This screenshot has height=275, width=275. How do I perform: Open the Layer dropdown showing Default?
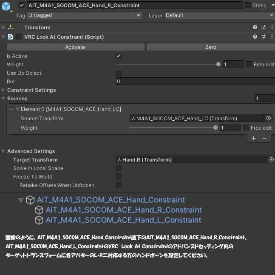(220, 15)
